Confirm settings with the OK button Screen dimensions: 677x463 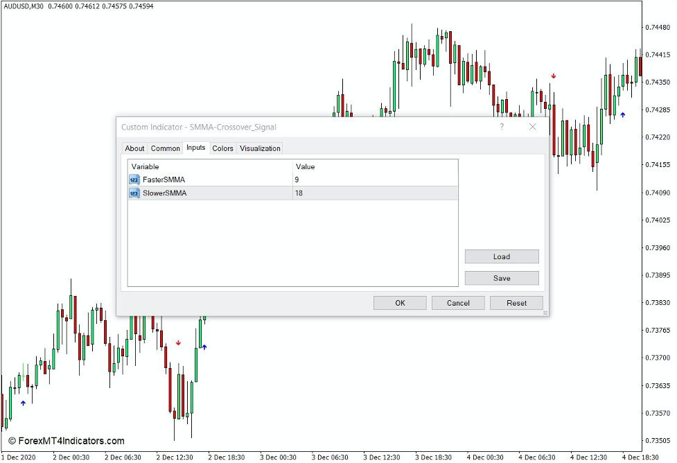pos(400,303)
